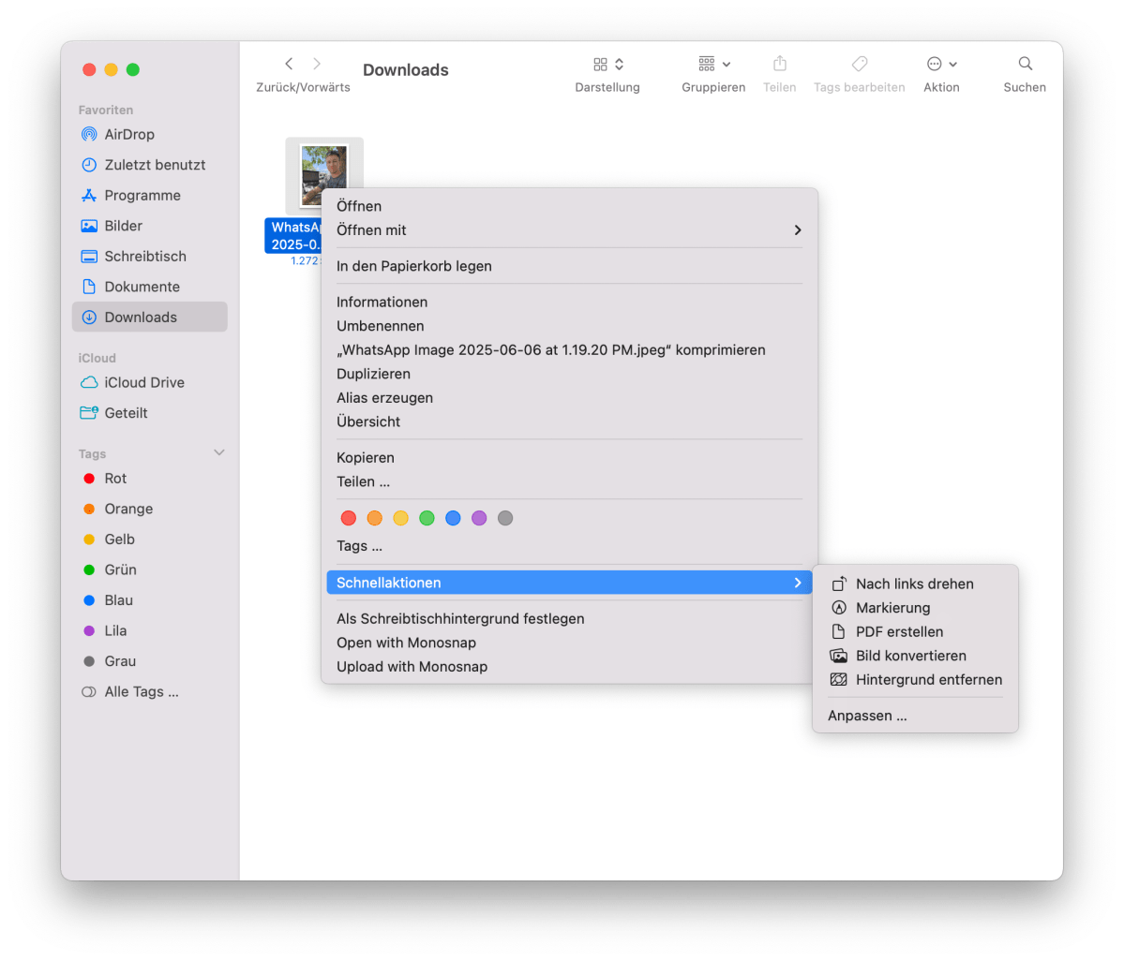Select Open with Monosnap
The height and width of the screenshot is (961, 1124).
click(x=406, y=643)
